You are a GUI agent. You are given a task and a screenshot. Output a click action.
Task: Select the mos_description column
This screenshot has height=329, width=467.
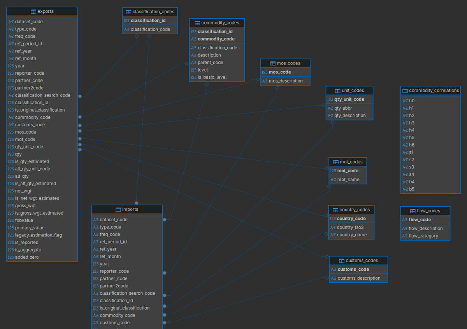coord(285,81)
